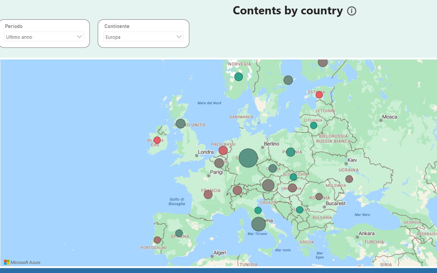
Task: Click the bubble over Francia
Action: (208, 195)
